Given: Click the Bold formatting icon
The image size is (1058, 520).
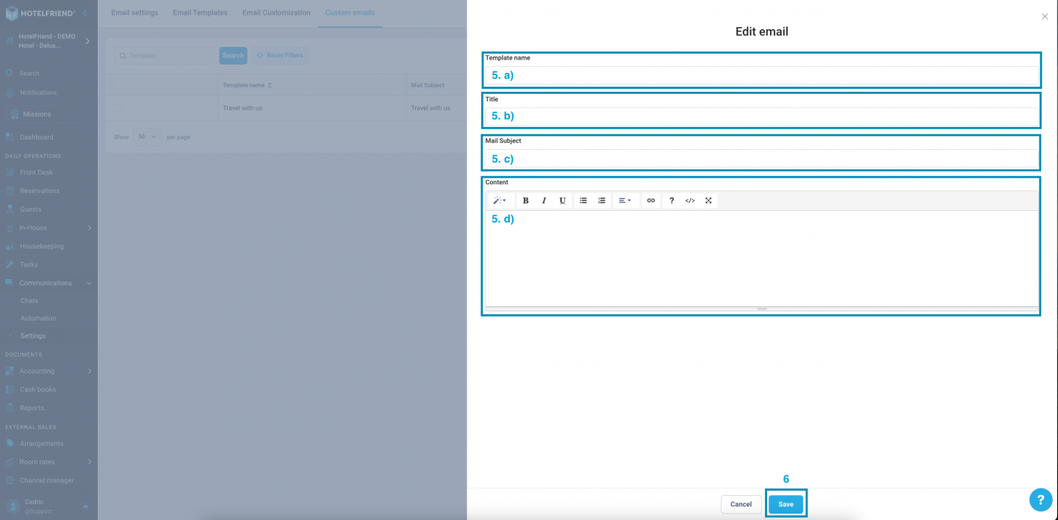Looking at the screenshot, I should [525, 201].
